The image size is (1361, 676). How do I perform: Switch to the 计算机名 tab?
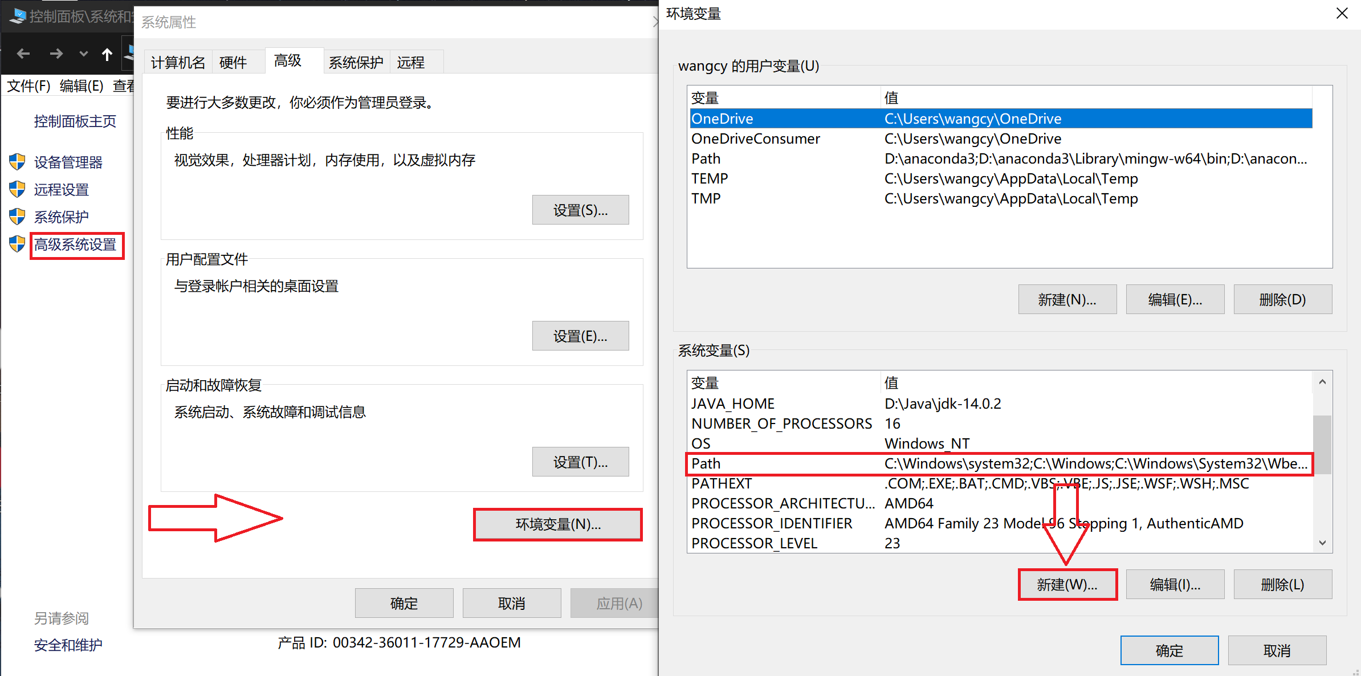(178, 62)
